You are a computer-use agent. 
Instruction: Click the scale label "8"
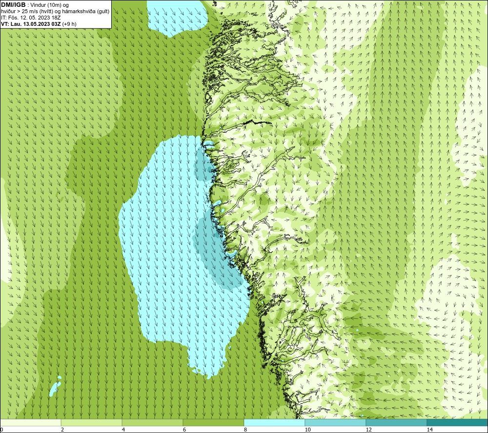point(245,430)
